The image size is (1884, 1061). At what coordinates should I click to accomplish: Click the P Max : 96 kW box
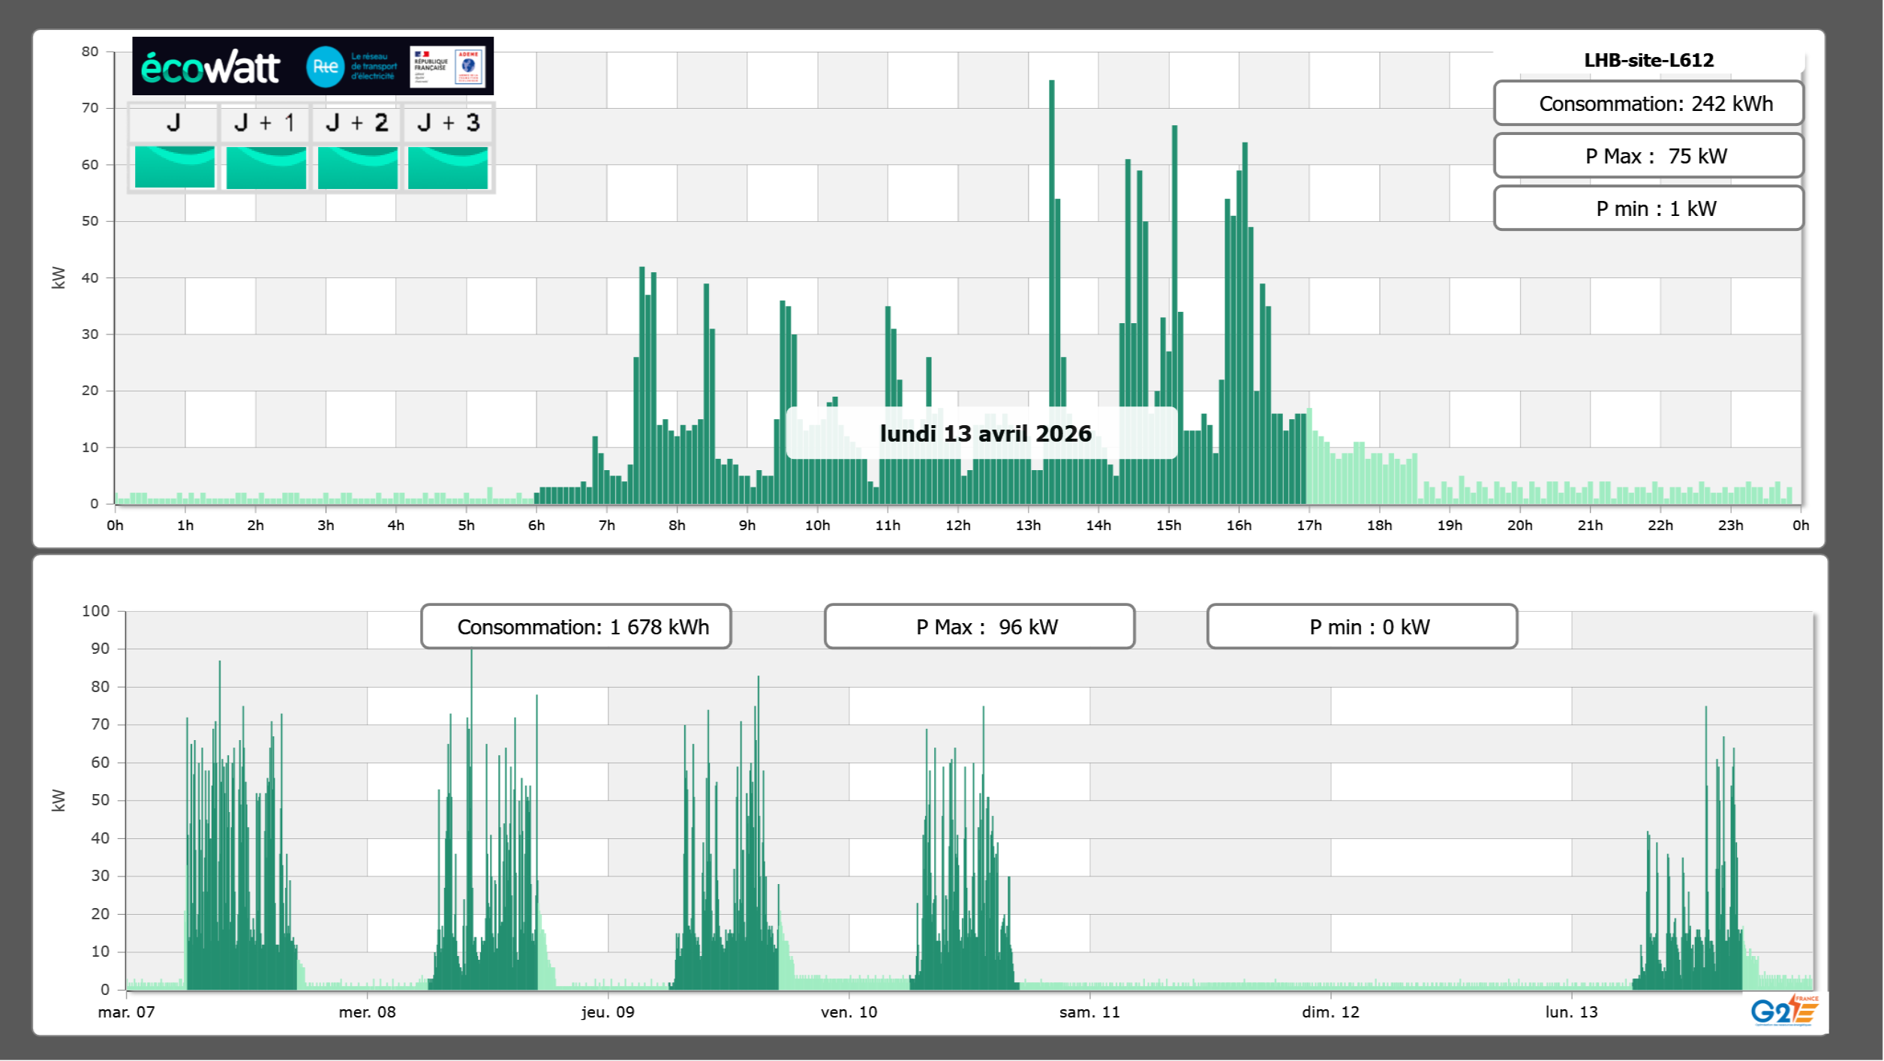click(x=979, y=627)
